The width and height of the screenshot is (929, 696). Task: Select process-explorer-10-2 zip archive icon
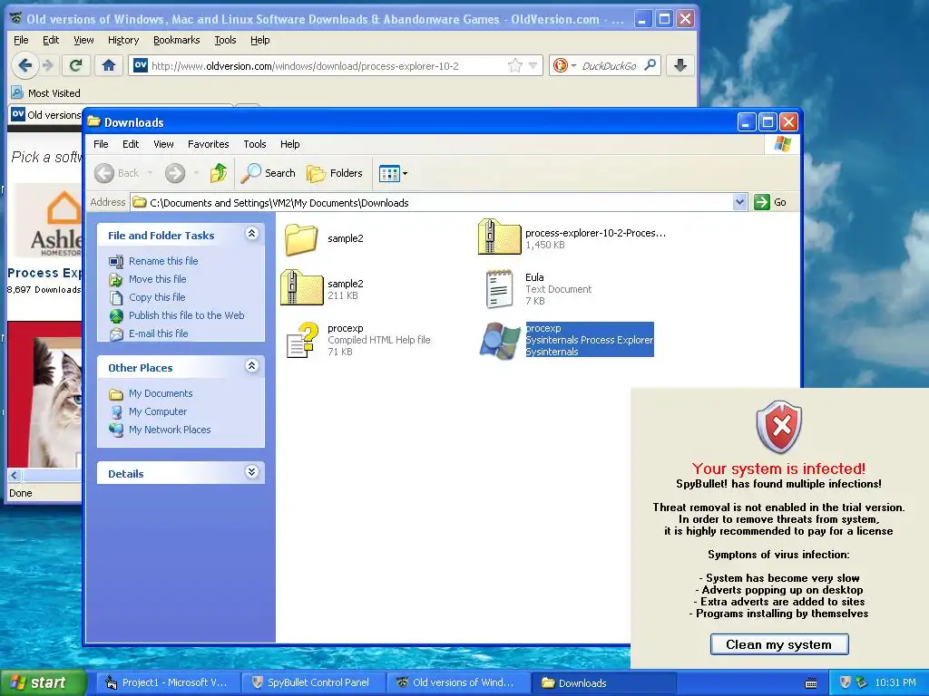pyautogui.click(x=499, y=237)
